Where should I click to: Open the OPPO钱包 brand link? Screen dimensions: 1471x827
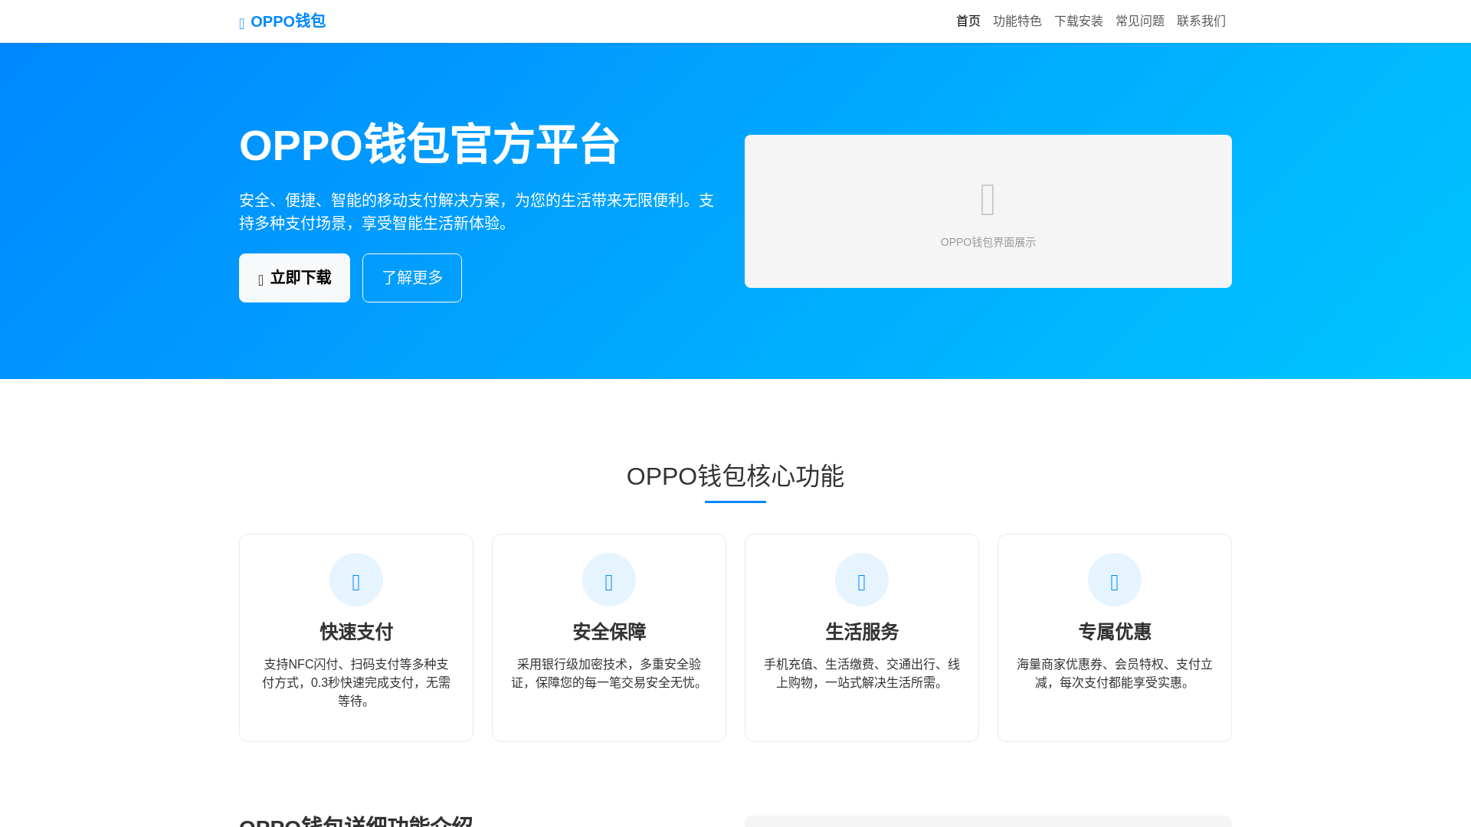(282, 21)
